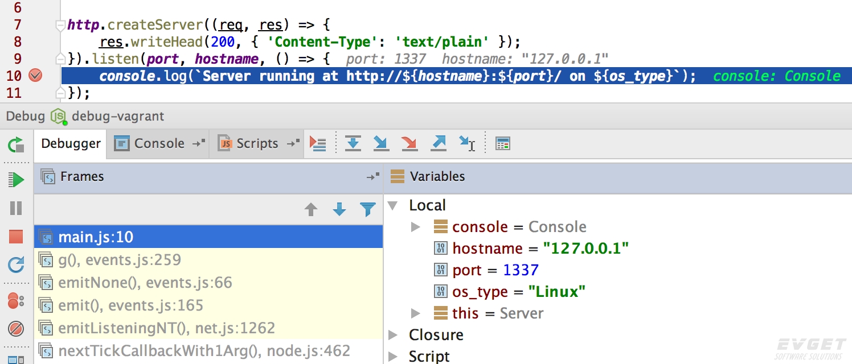Select frame main.js:10
This screenshot has height=364, width=852.
[x=208, y=237]
